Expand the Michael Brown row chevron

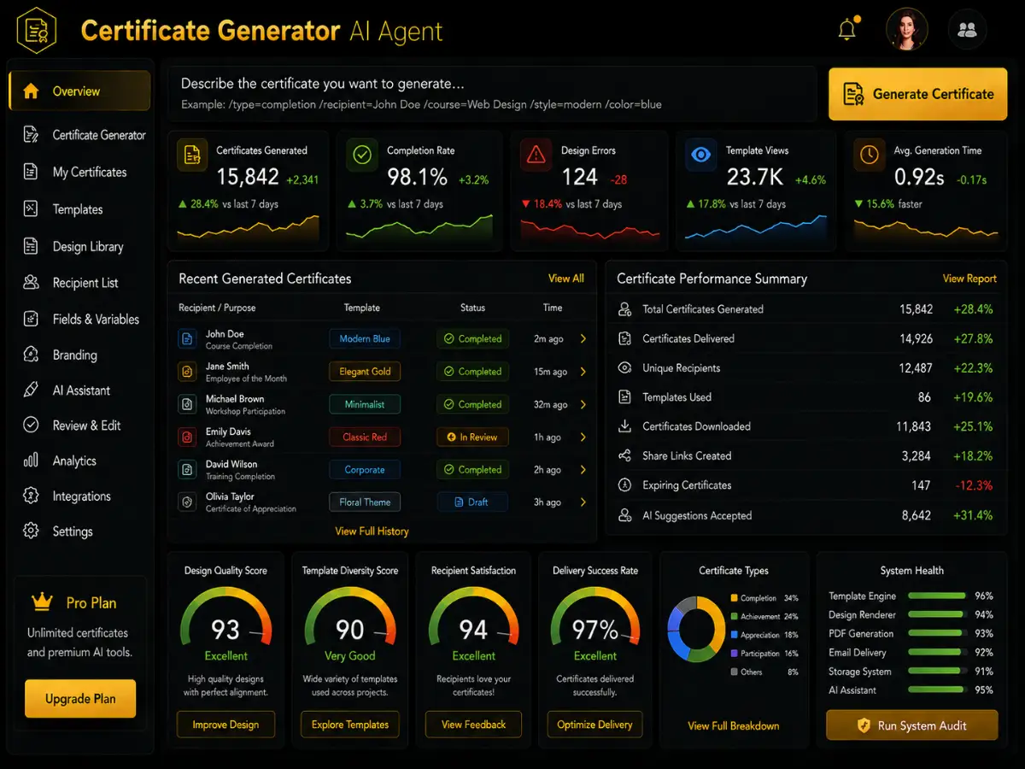[x=583, y=404]
